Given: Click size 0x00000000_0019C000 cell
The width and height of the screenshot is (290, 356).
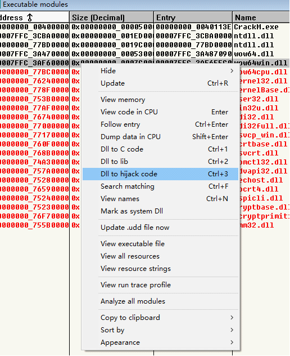Looking at the screenshot, I should pos(112,45).
